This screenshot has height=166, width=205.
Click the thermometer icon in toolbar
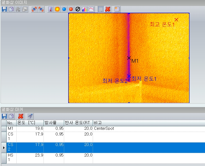click(x=51, y=9)
